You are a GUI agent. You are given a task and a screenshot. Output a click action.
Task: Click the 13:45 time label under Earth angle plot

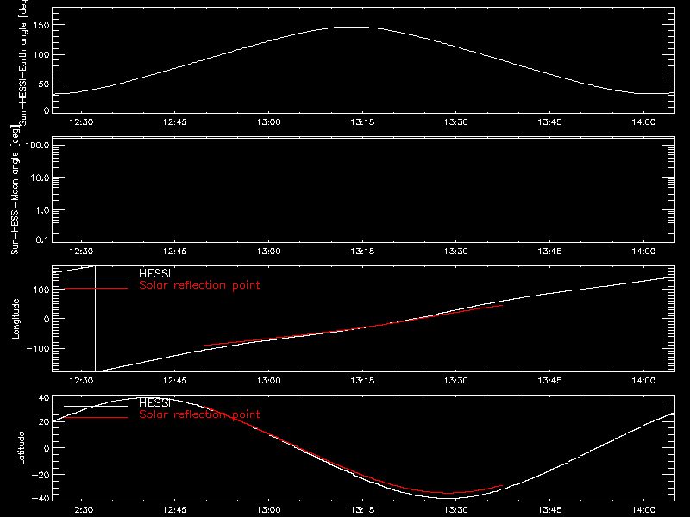[549, 122]
